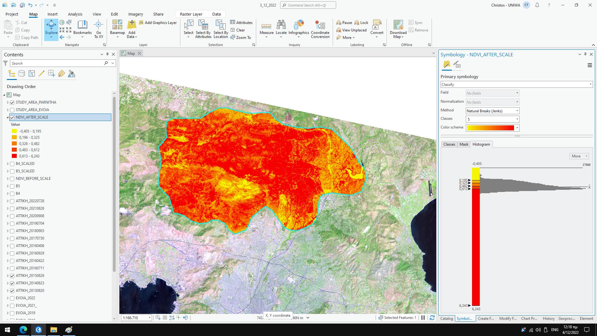Image resolution: width=597 pixels, height=336 pixels.
Task: Open the Method Natural Breaks dropdown
Action: [493, 111]
